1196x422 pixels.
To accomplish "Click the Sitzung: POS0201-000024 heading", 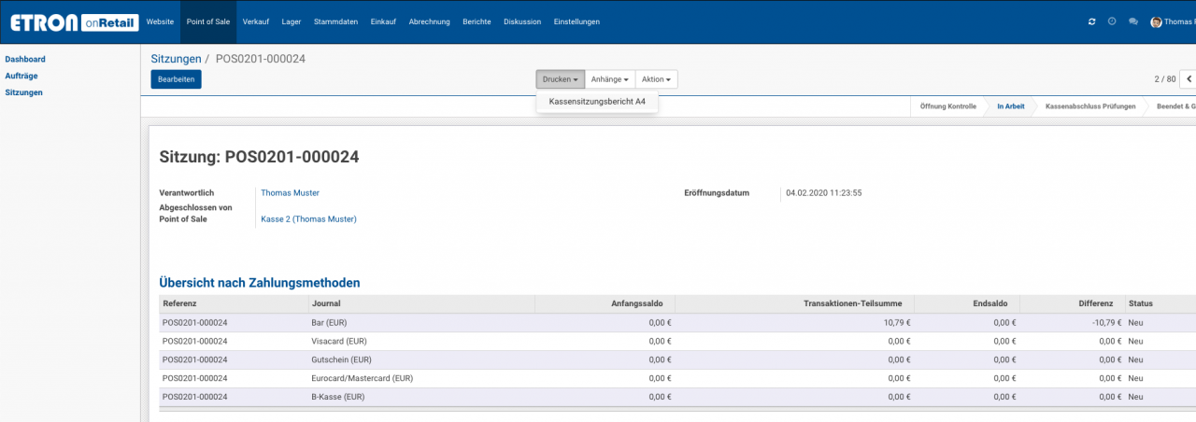I will coord(260,157).
